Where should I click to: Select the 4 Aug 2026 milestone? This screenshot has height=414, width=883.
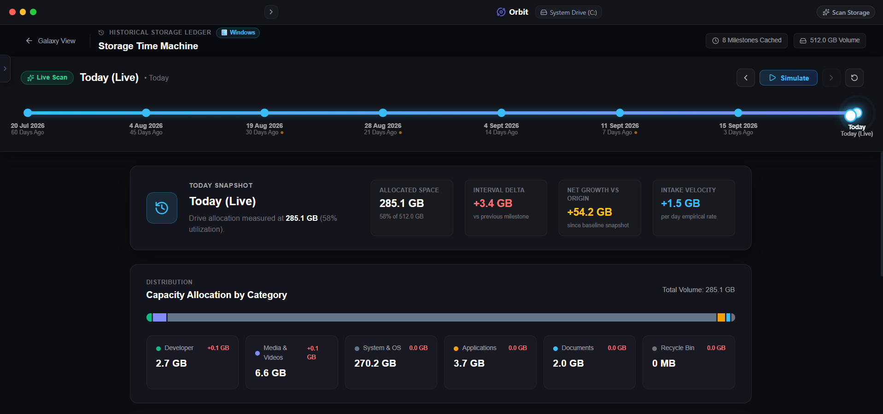click(x=146, y=113)
